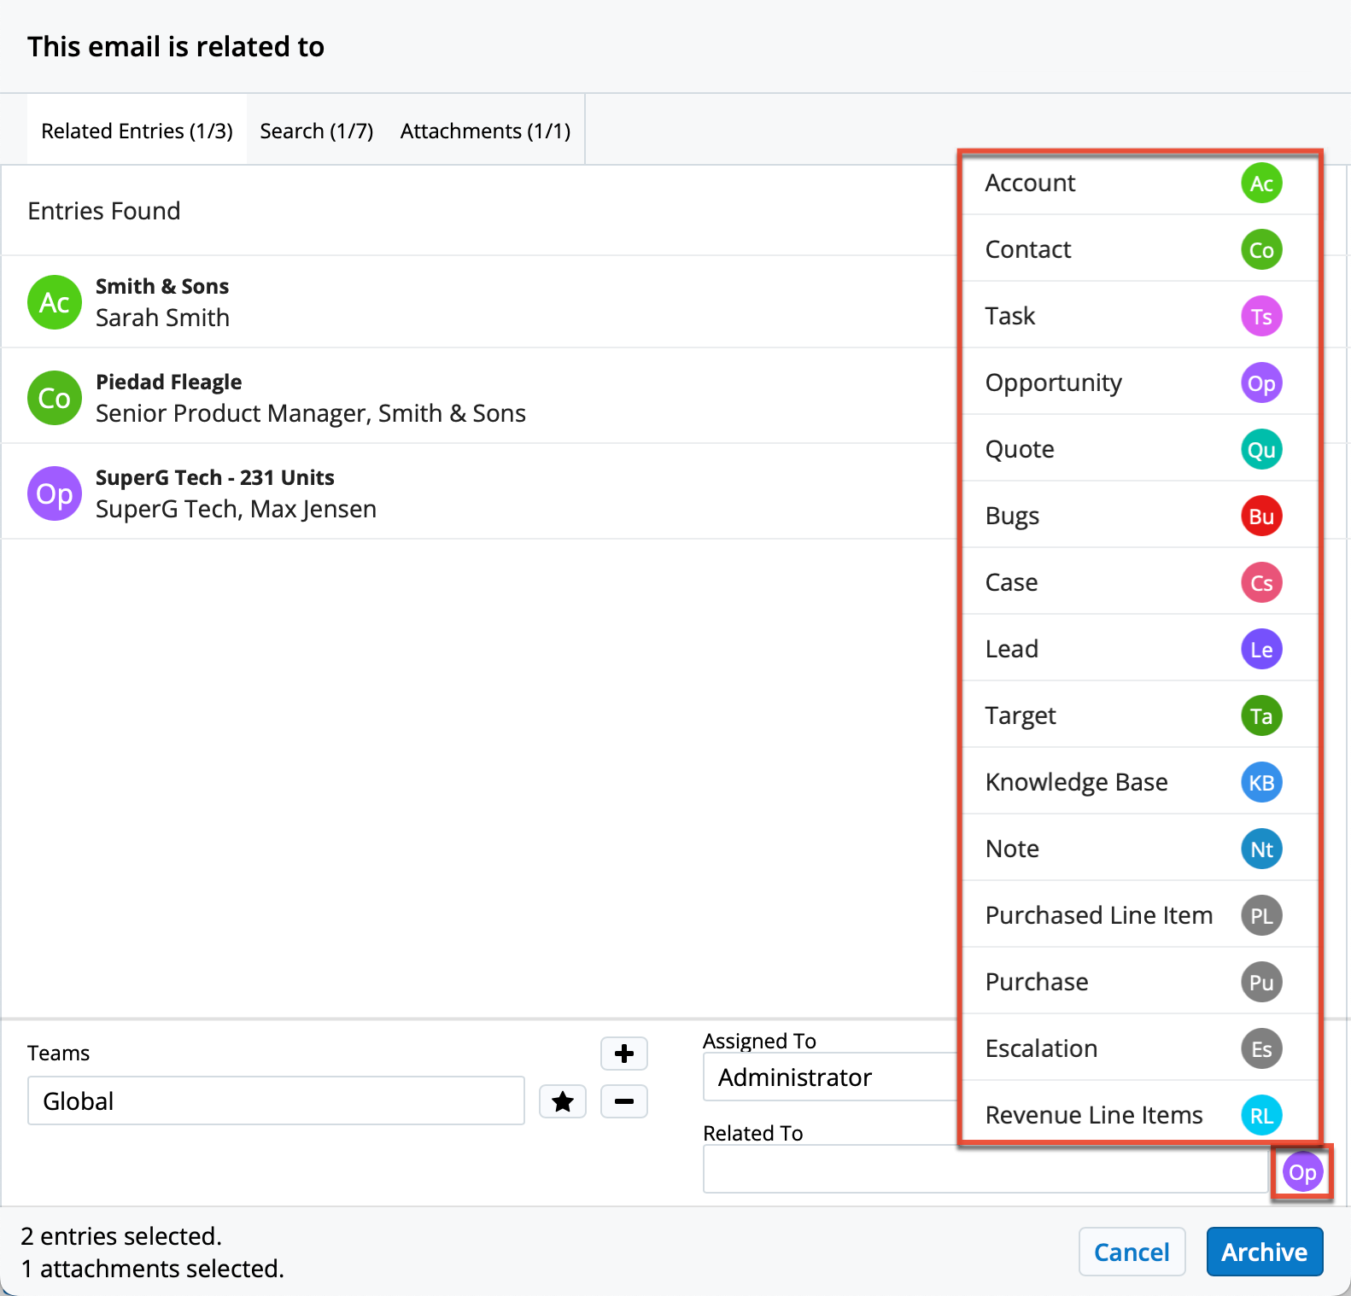
Task: Select the Piedad Fleagle entry name
Action: [x=168, y=382]
